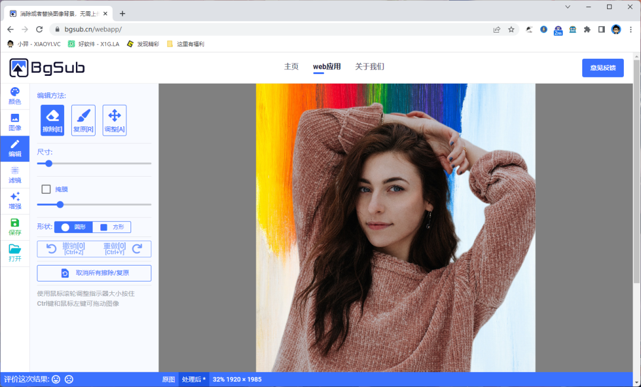
Task: Open the 这里有福利 bookmark folder
Action: (186, 44)
